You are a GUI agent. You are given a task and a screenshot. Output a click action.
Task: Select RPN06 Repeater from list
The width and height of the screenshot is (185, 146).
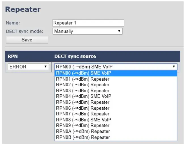tap(116, 108)
